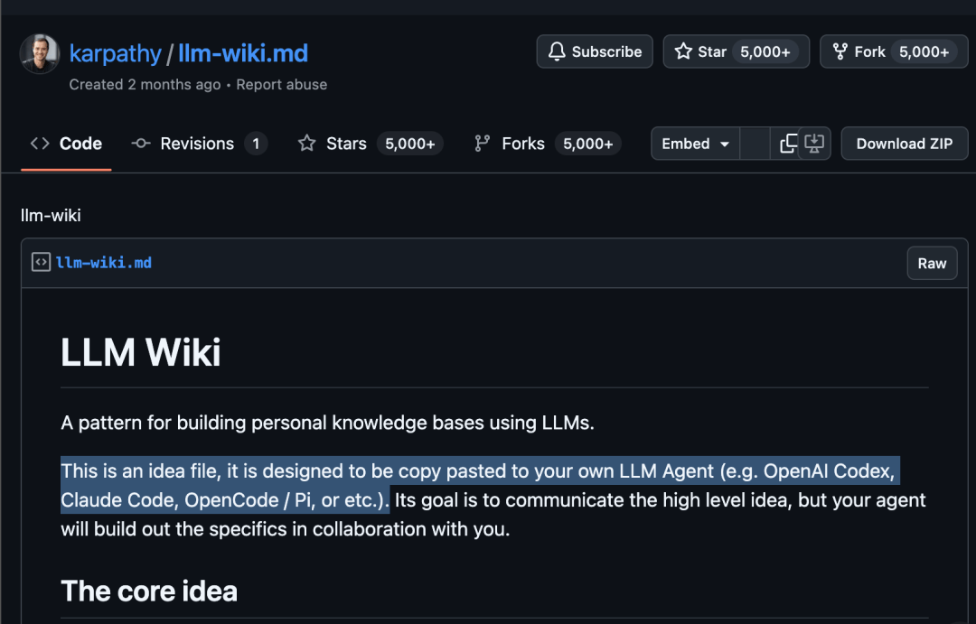Click the 'A pattern for building' sentence
Viewport: 976px width, 624px height.
(327, 423)
